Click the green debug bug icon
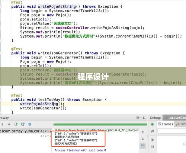The width and height of the screenshot is (186, 153). [153, 124]
